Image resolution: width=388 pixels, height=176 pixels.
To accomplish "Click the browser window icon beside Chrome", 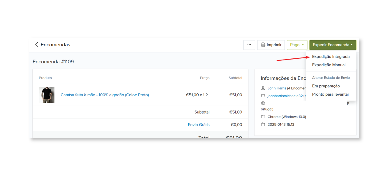I will coord(263,117).
